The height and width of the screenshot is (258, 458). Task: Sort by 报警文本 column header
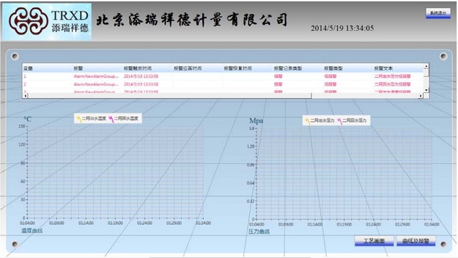[x=383, y=68]
